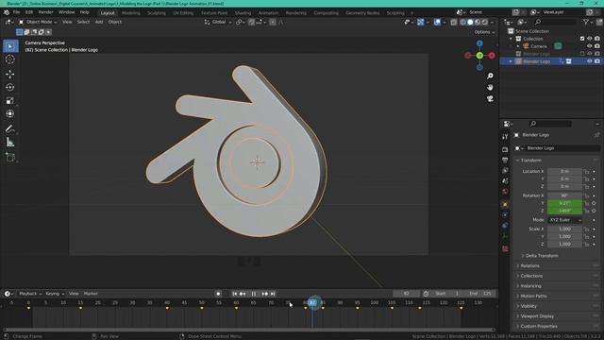604x340 pixels.
Task: Select the Annotate tool
Action: [x=10, y=129]
